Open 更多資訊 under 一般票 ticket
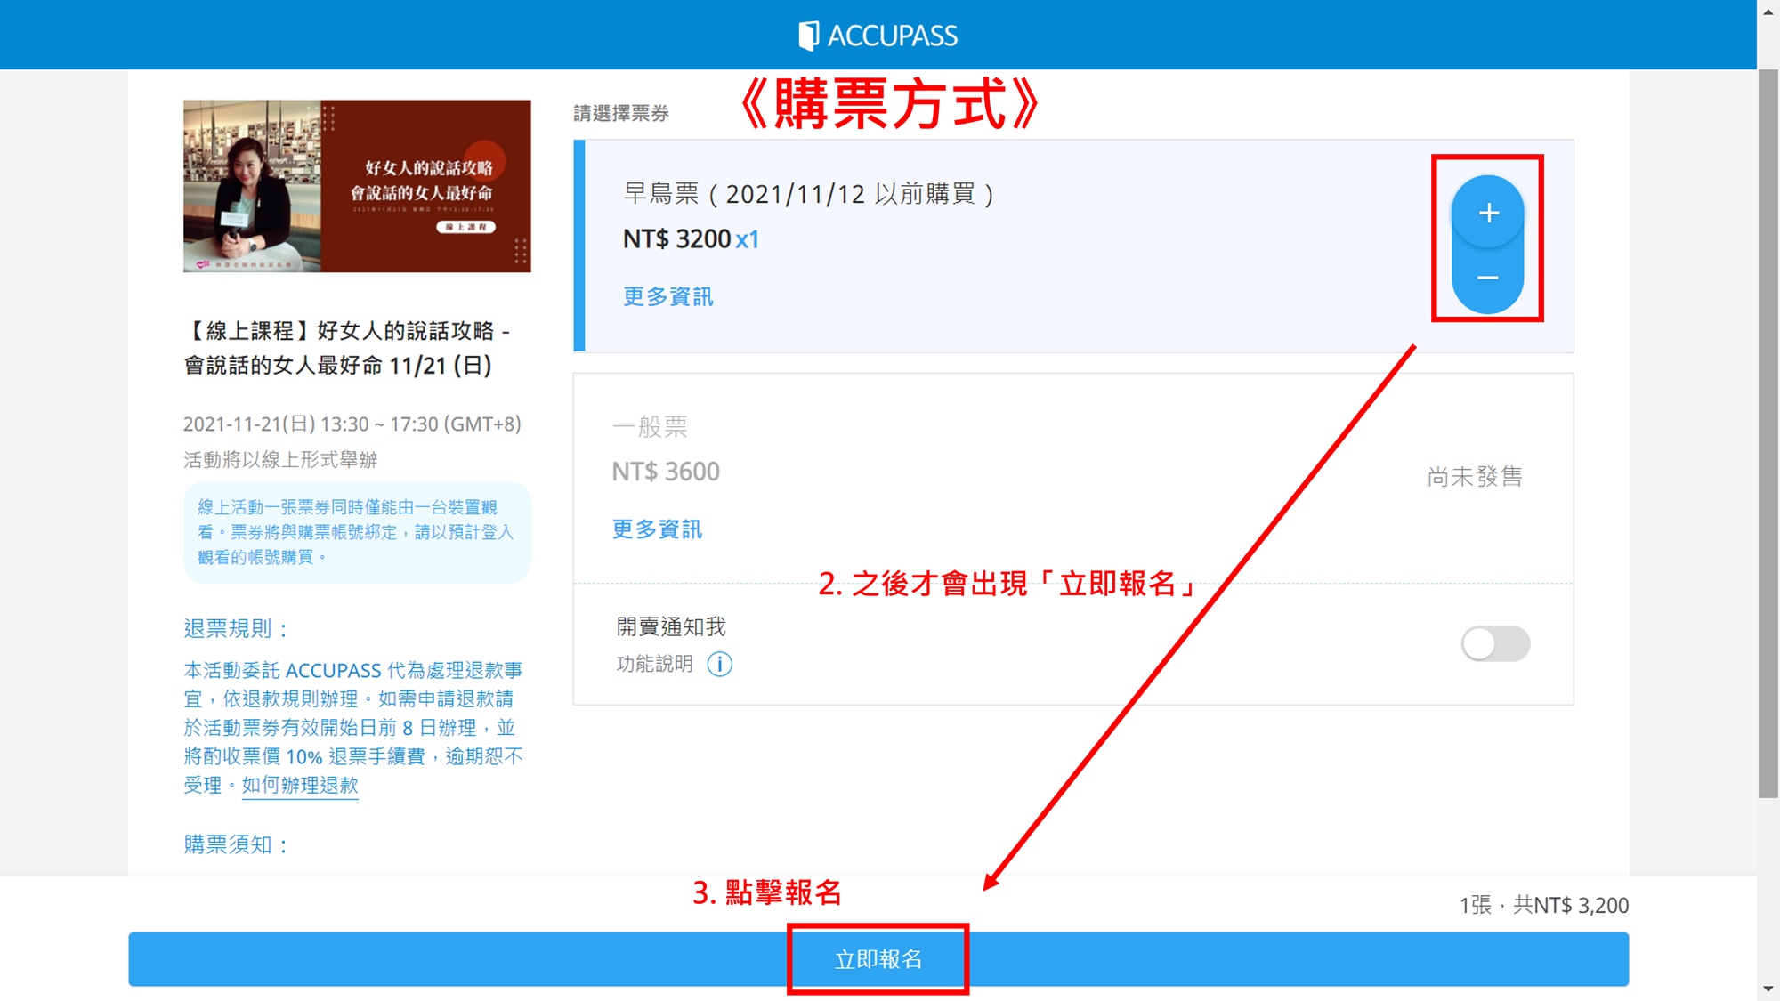1780x1001 pixels. tap(657, 529)
